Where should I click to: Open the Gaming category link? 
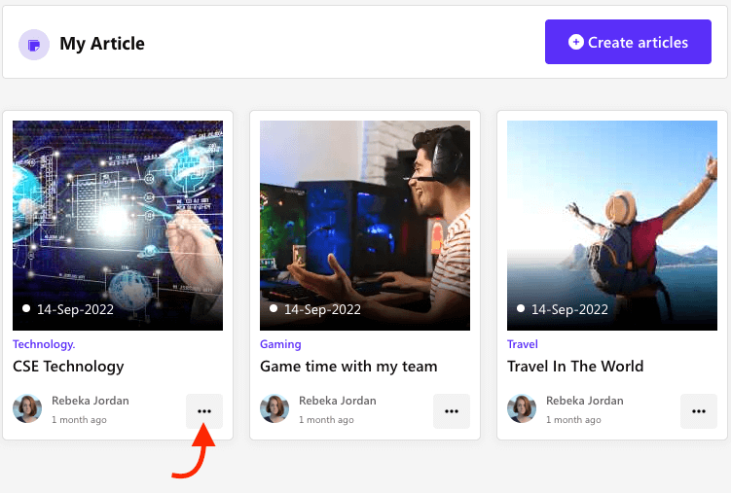[x=280, y=344]
